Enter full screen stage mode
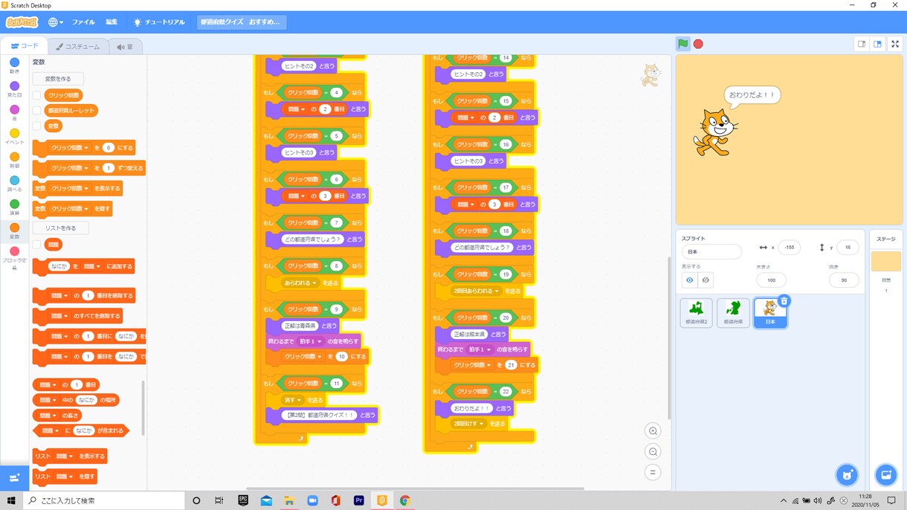 click(895, 44)
